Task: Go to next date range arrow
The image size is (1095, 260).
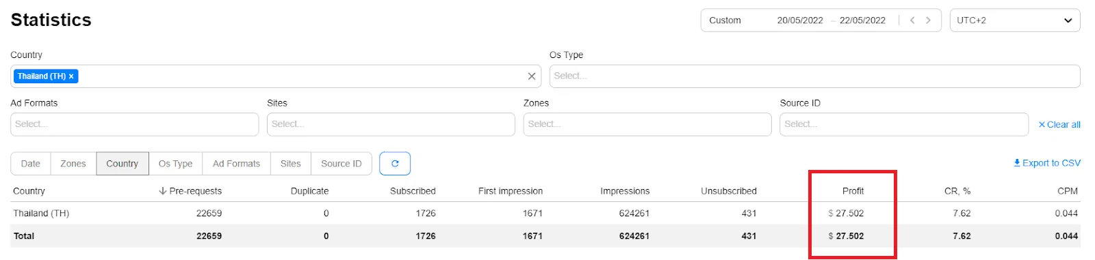Action: tap(928, 20)
